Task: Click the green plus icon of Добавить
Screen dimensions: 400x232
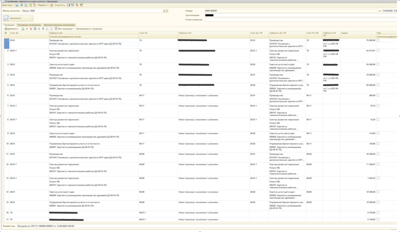Action: coord(6,29)
